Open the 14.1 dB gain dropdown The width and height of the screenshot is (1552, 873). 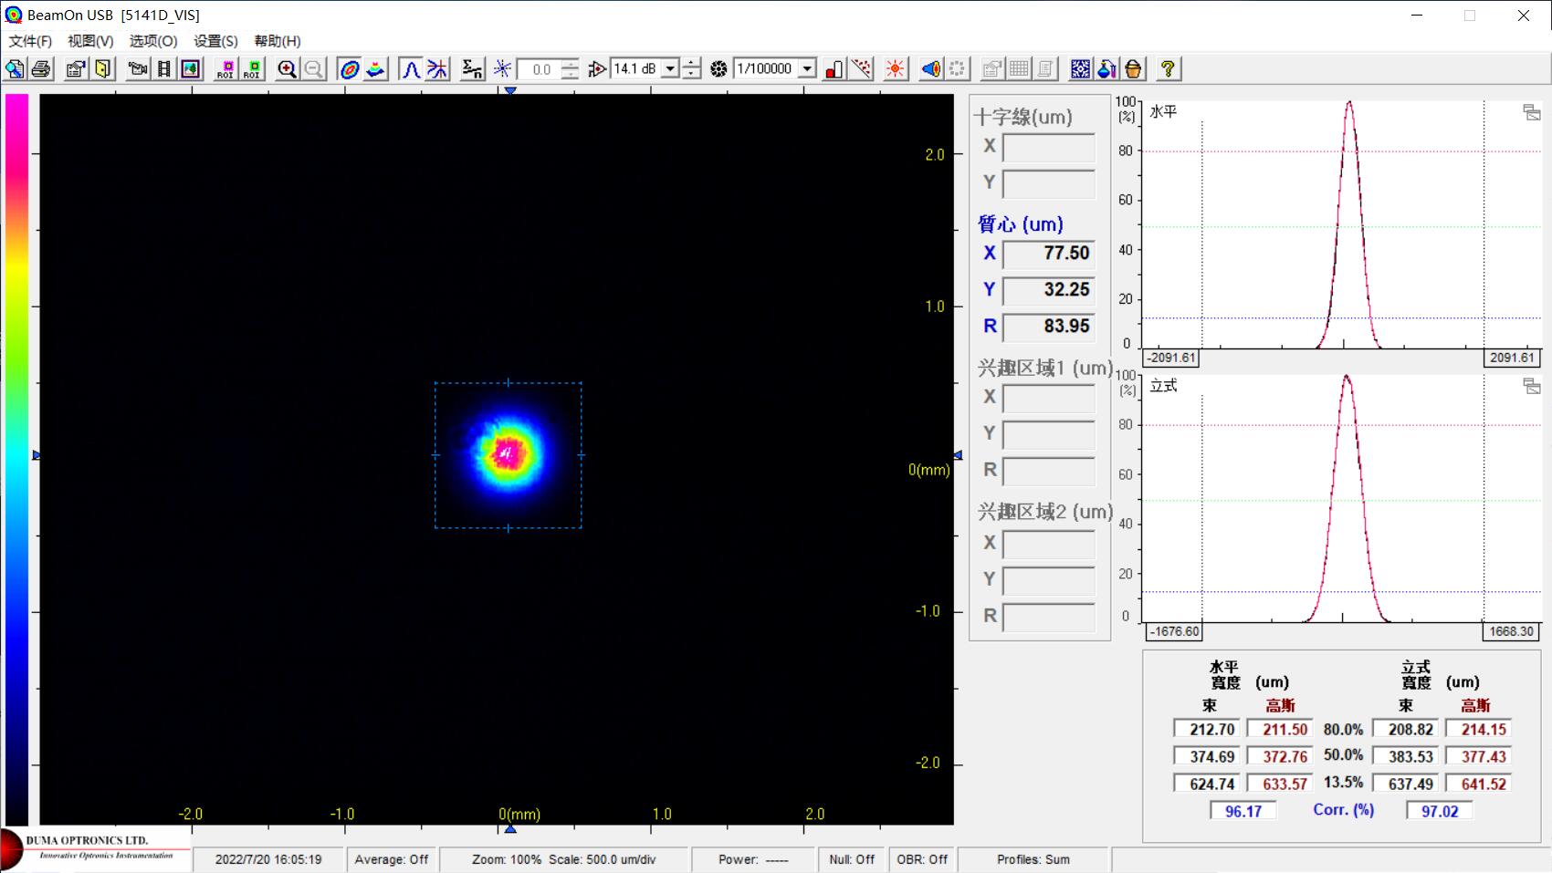670,69
